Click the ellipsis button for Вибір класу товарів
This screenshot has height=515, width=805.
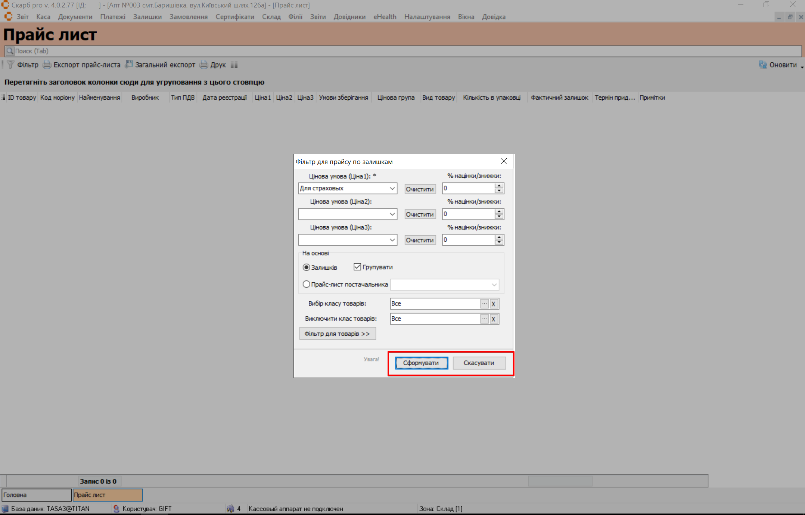click(x=484, y=304)
